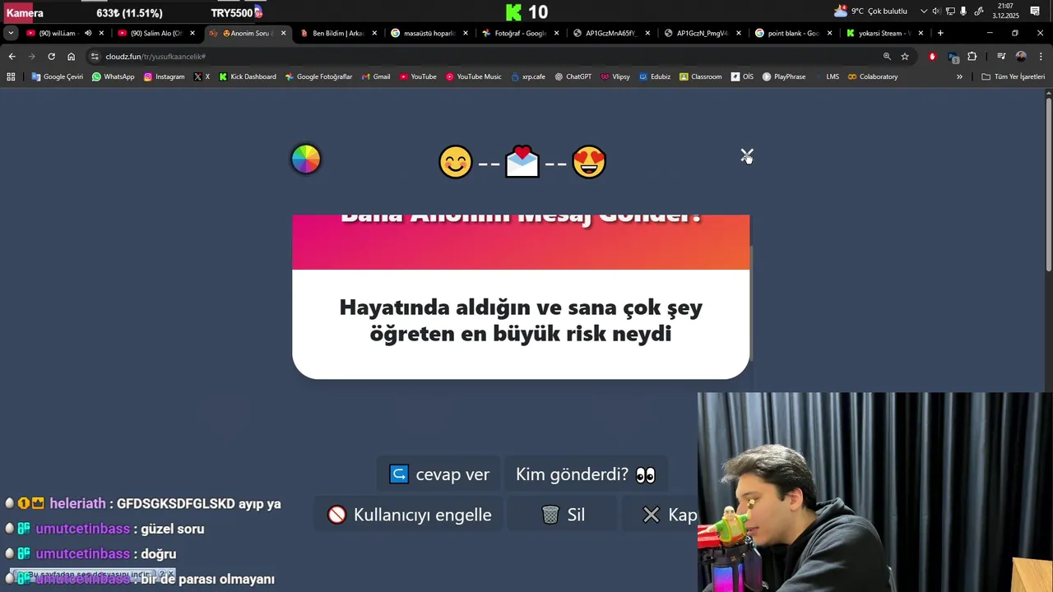Image resolution: width=1053 pixels, height=592 pixels.
Task: Open the Gmail bookmark
Action: pos(376,76)
